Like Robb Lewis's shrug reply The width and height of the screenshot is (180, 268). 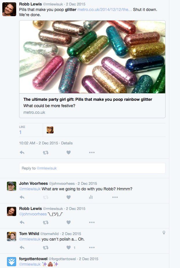click(69, 222)
